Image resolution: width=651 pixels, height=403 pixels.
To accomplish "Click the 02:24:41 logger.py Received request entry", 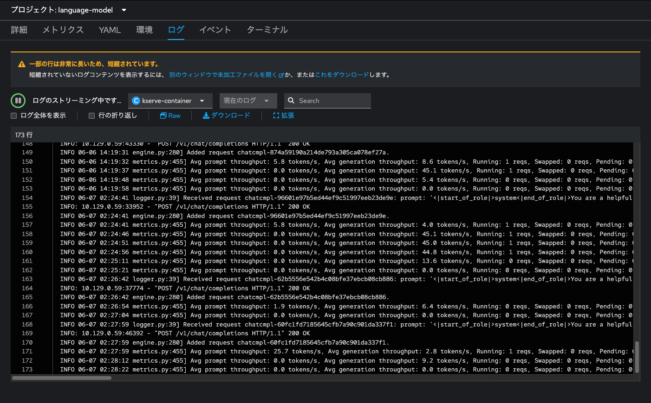I will click(346, 198).
